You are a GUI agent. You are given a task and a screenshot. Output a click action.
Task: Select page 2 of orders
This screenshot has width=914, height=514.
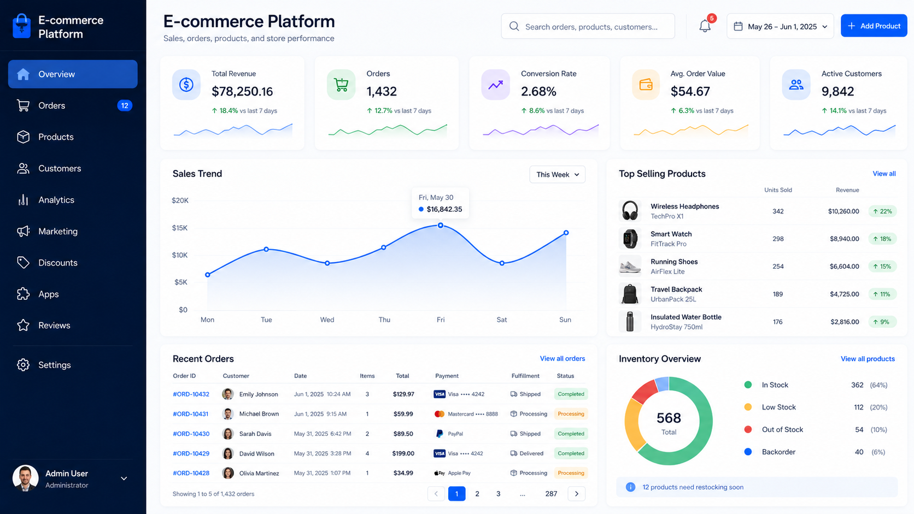pyautogui.click(x=477, y=494)
